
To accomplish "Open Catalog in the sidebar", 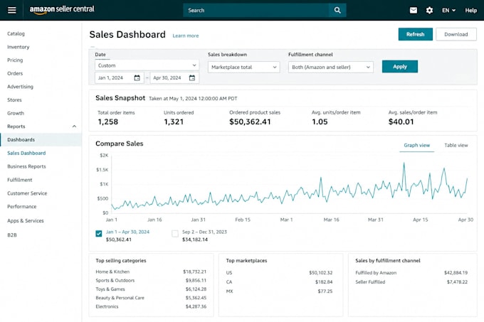I will coord(16,33).
